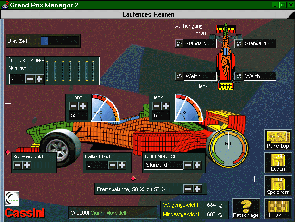The height and width of the screenshot is (222, 295).
Task: Click the Grand Prix Manager 2 window icon
Action: [x=5, y=5]
